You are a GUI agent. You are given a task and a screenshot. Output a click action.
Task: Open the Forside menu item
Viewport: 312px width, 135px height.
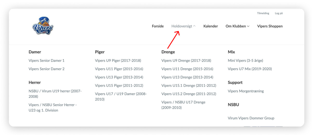coord(158,26)
